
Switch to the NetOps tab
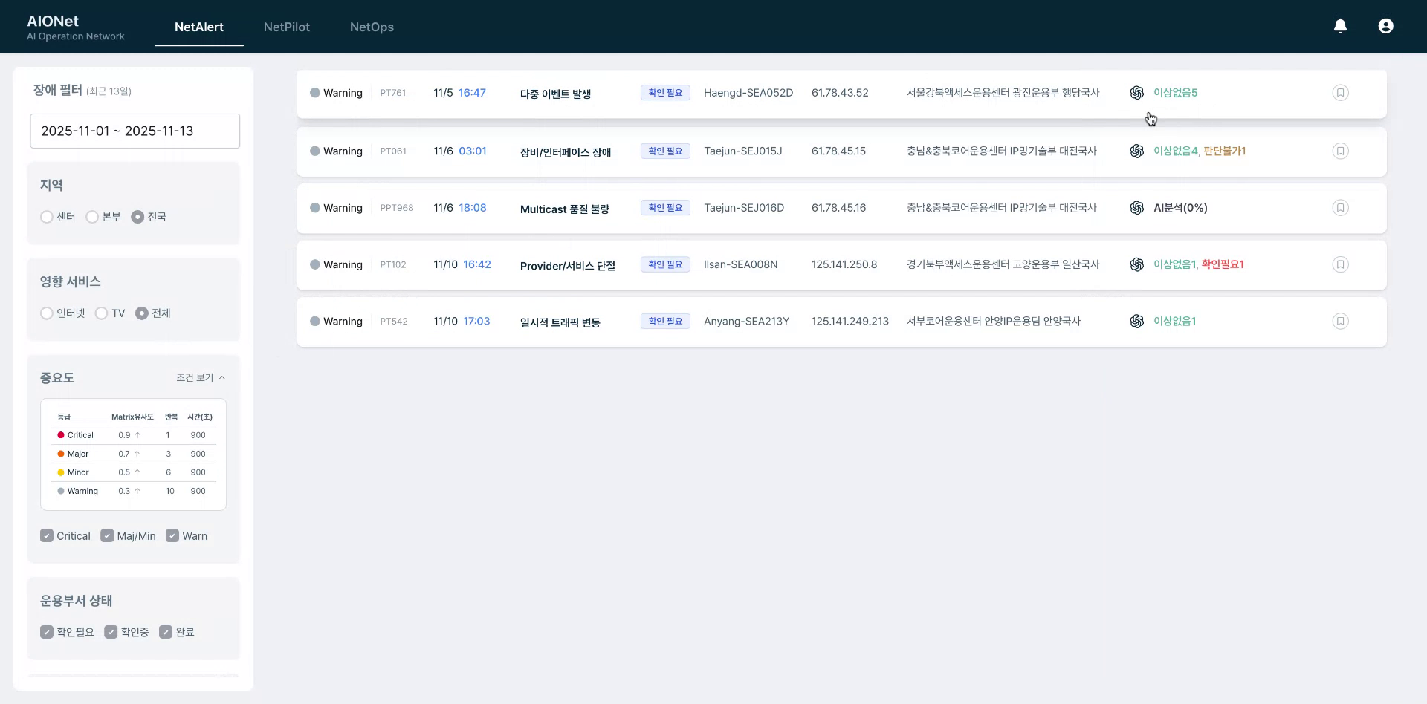coord(371,27)
